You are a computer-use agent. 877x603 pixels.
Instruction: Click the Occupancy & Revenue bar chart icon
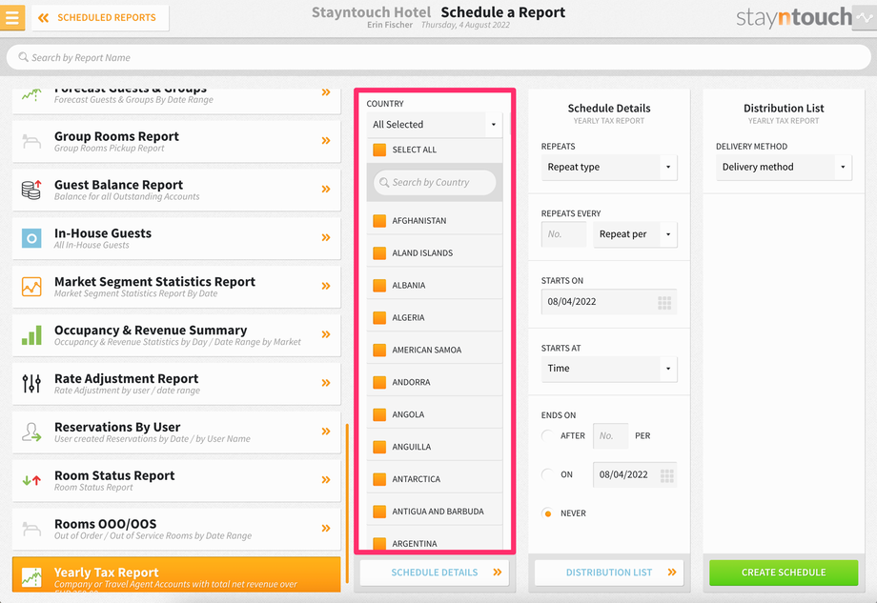click(31, 335)
